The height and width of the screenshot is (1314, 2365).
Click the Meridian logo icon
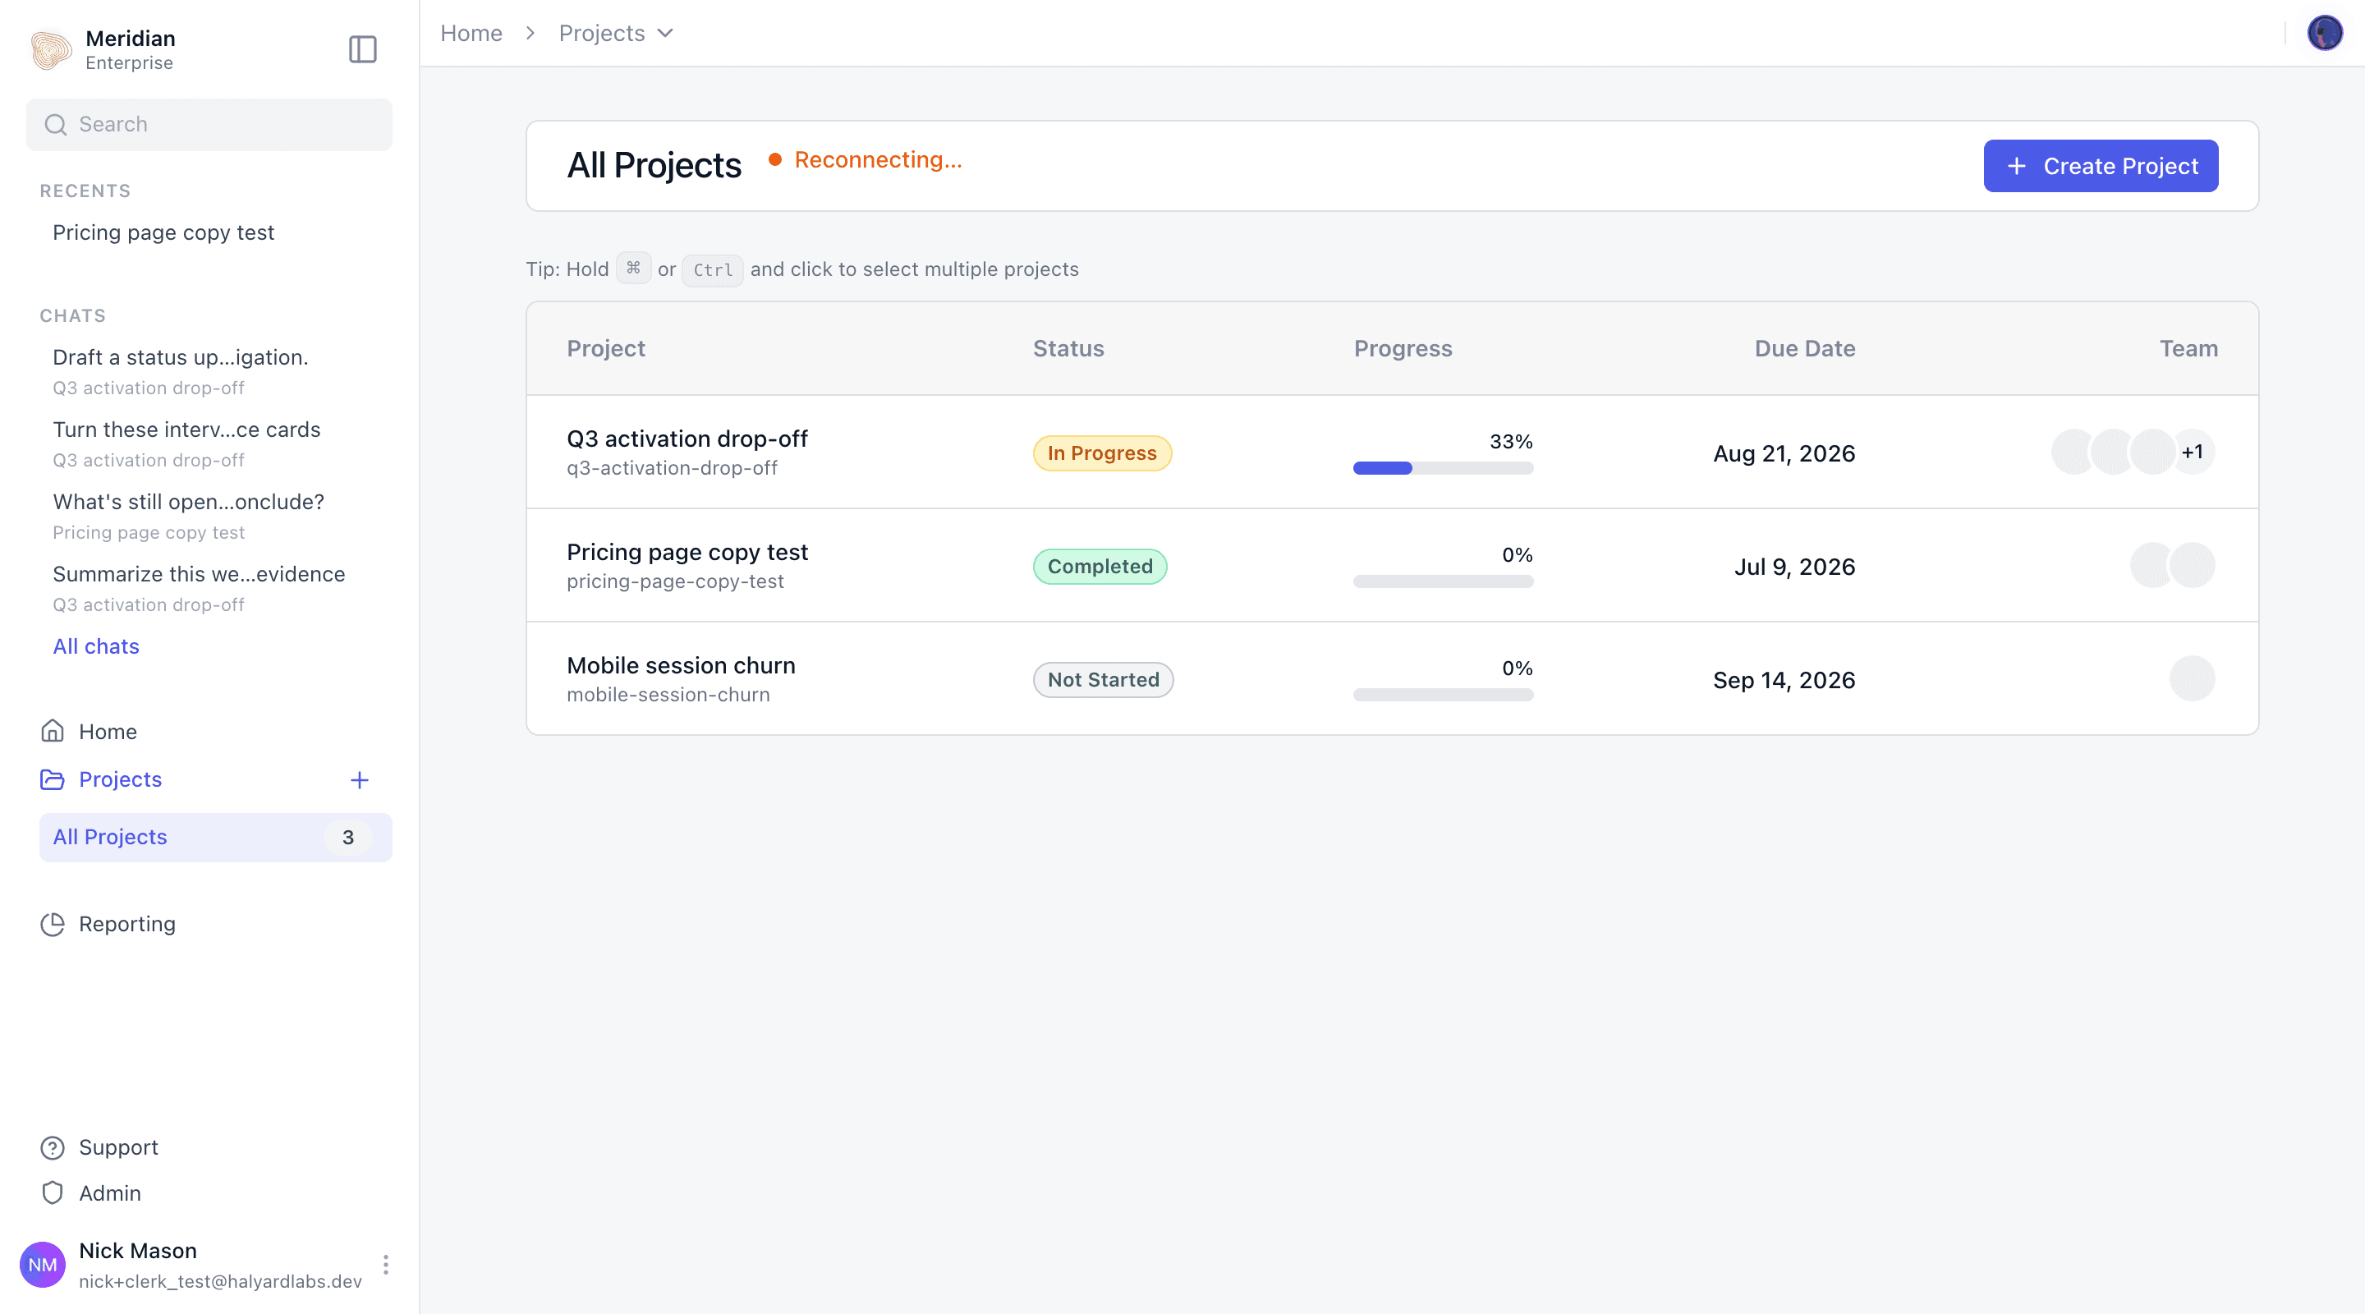pos(52,49)
